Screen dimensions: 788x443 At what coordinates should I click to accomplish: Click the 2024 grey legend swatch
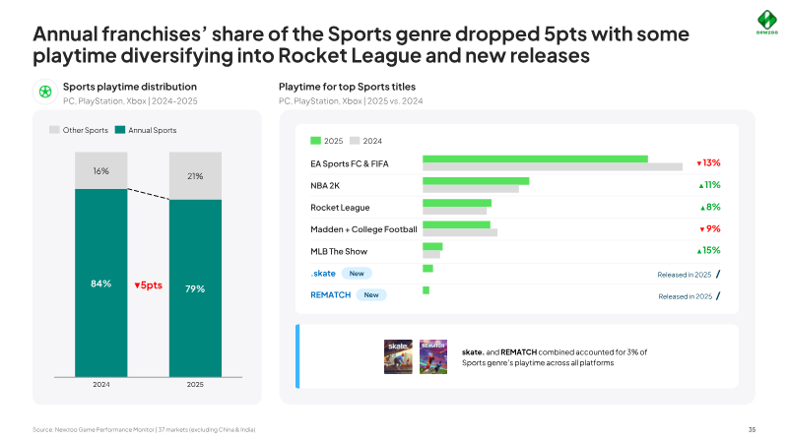(x=355, y=141)
